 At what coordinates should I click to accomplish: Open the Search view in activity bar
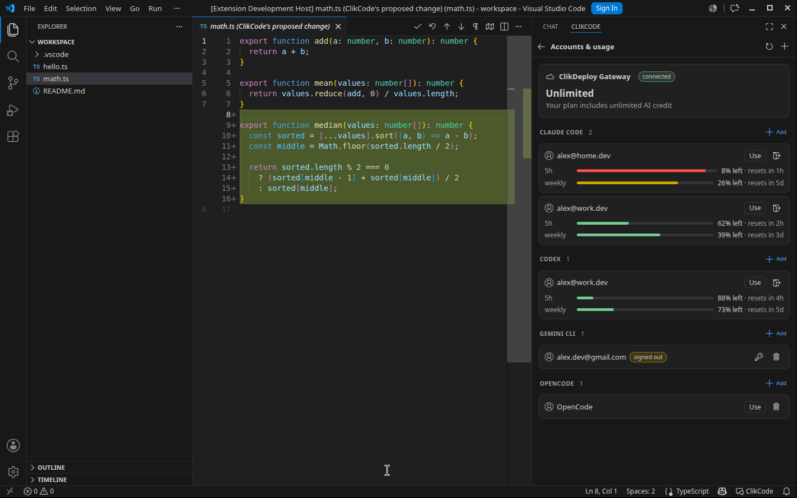coord(13,56)
